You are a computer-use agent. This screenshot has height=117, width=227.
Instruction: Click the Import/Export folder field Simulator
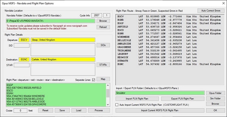(160, 93)
